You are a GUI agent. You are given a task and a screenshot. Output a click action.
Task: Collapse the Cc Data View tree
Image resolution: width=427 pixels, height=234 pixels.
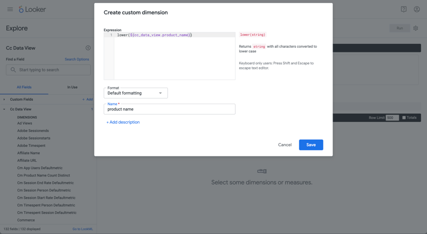coord(5,109)
